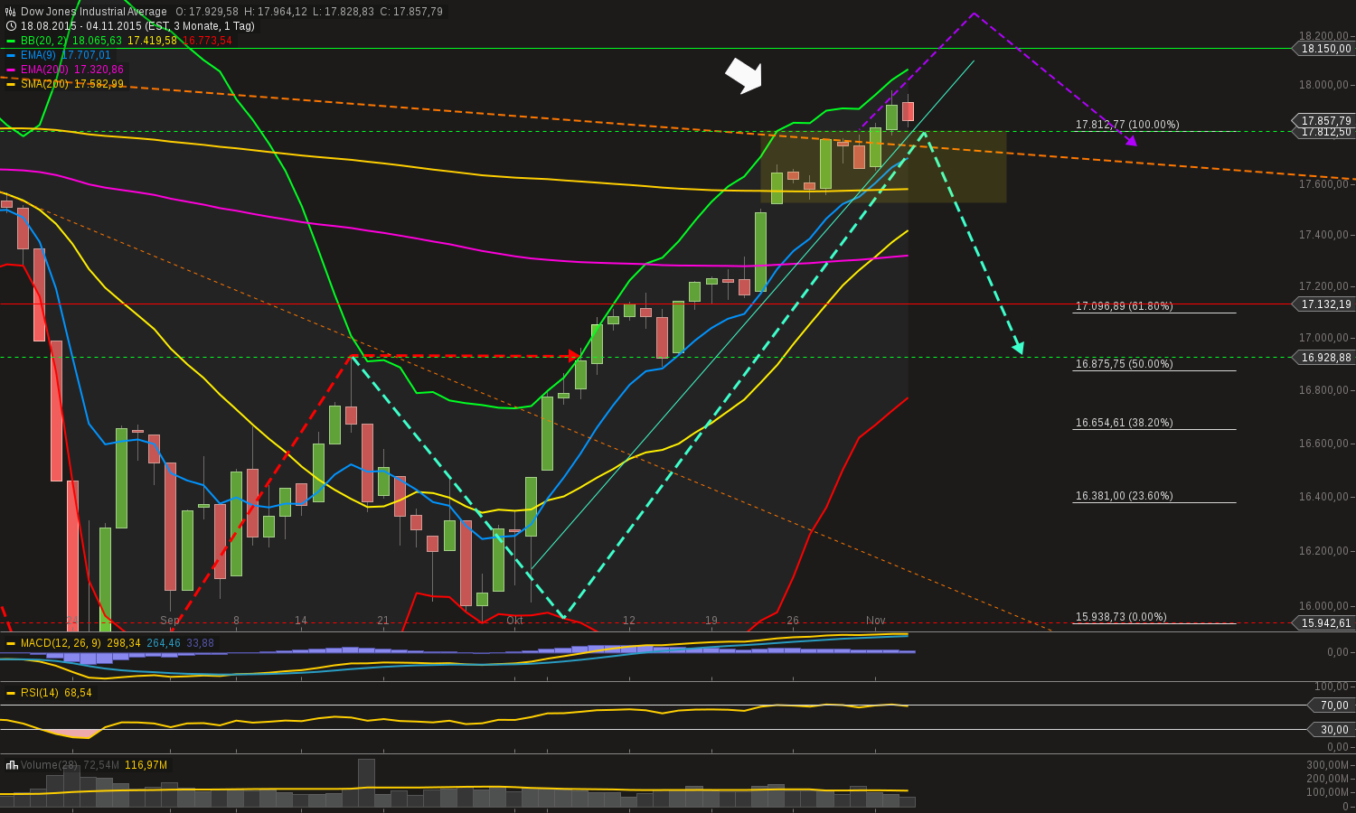Click the Fibonacci 16.875,75 (50.00%) label
This screenshot has width=1356, height=813.
click(1124, 364)
